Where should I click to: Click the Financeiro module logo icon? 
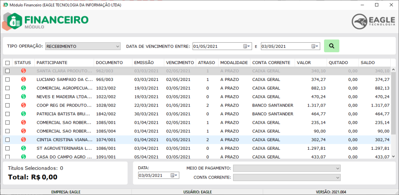[13, 20]
